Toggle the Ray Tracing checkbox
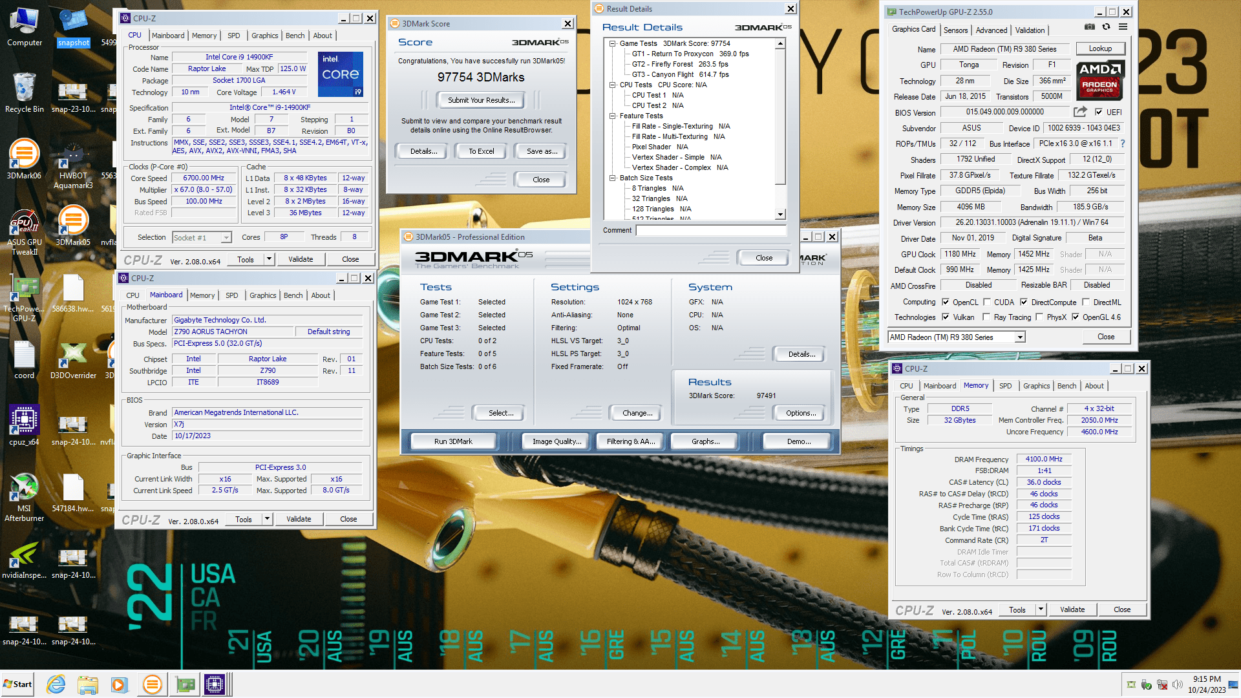The height and width of the screenshot is (698, 1241). coord(986,317)
